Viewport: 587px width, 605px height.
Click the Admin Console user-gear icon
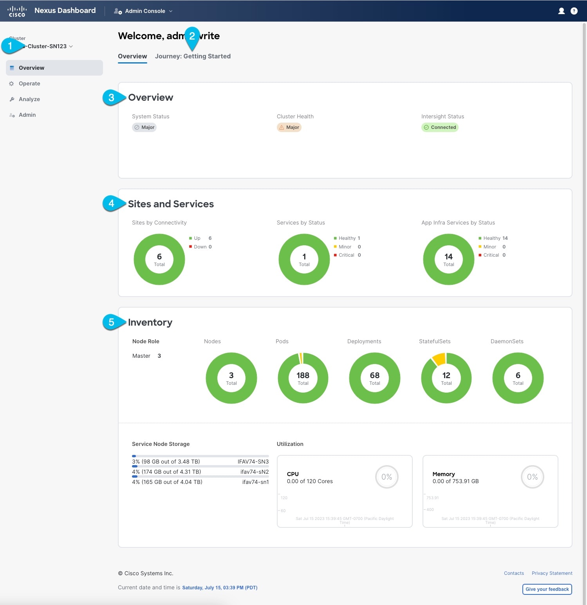coord(117,11)
